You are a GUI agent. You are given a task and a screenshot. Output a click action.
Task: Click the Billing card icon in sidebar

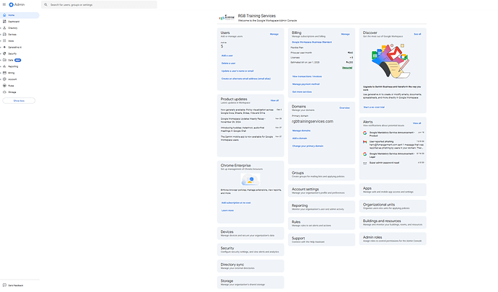point(4,73)
